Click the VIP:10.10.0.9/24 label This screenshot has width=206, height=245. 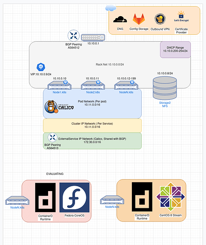pyautogui.click(x=41, y=74)
